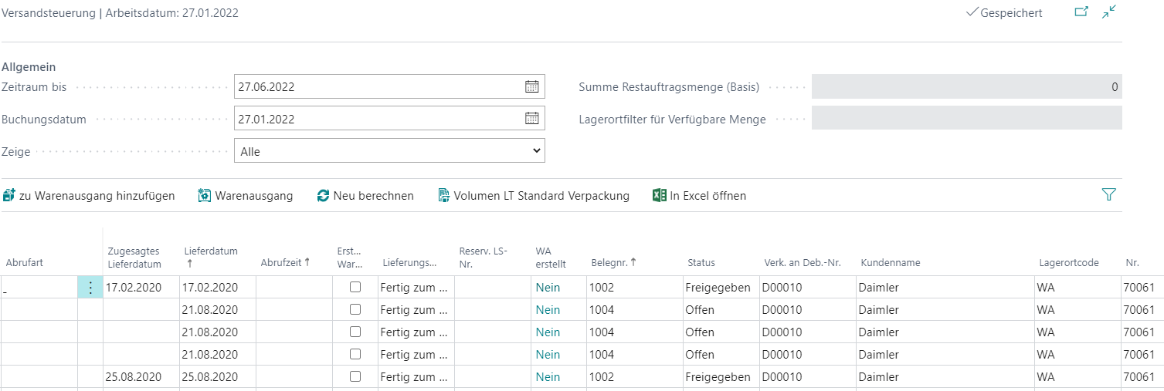Click the Allgemein section heading
The height and width of the screenshot is (391, 1164).
[29, 67]
